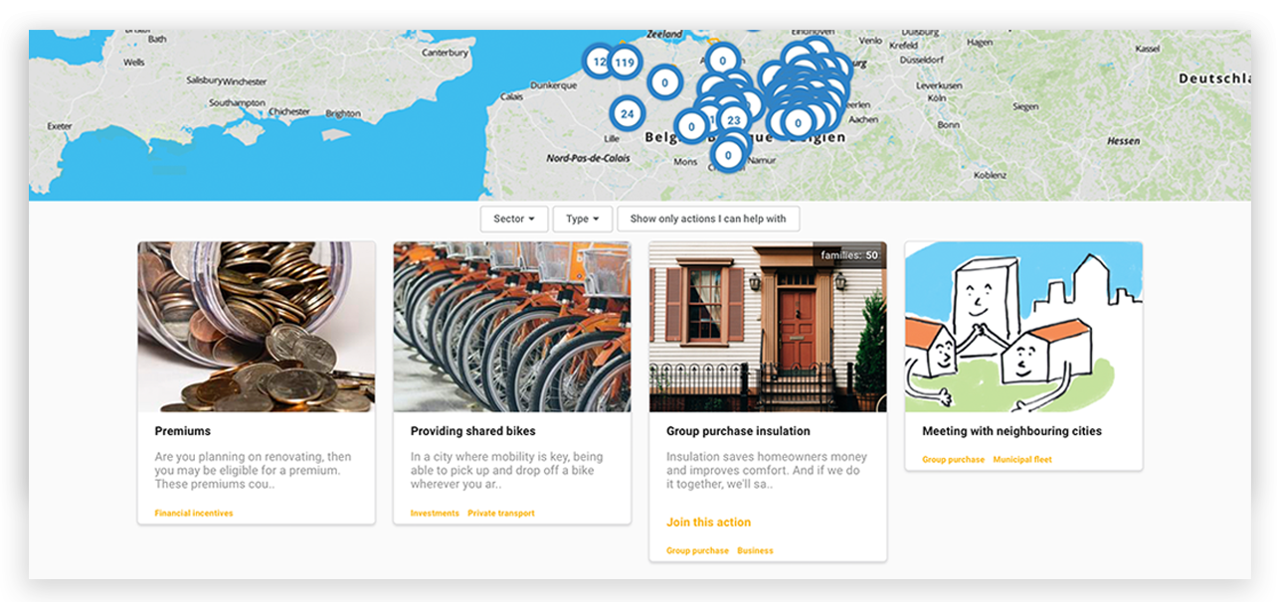Viewport: 1280px width, 602px height.
Task: Click the 'Dunkerque' label on the map
Action: [554, 85]
